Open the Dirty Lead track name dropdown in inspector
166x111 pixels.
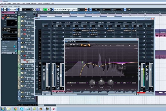coord(8,13)
